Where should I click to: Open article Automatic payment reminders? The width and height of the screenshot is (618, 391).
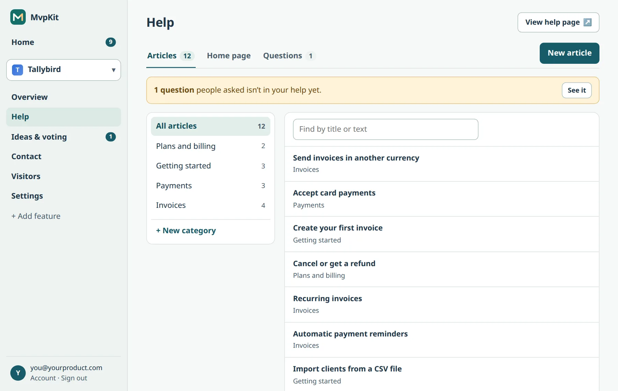coord(442,340)
